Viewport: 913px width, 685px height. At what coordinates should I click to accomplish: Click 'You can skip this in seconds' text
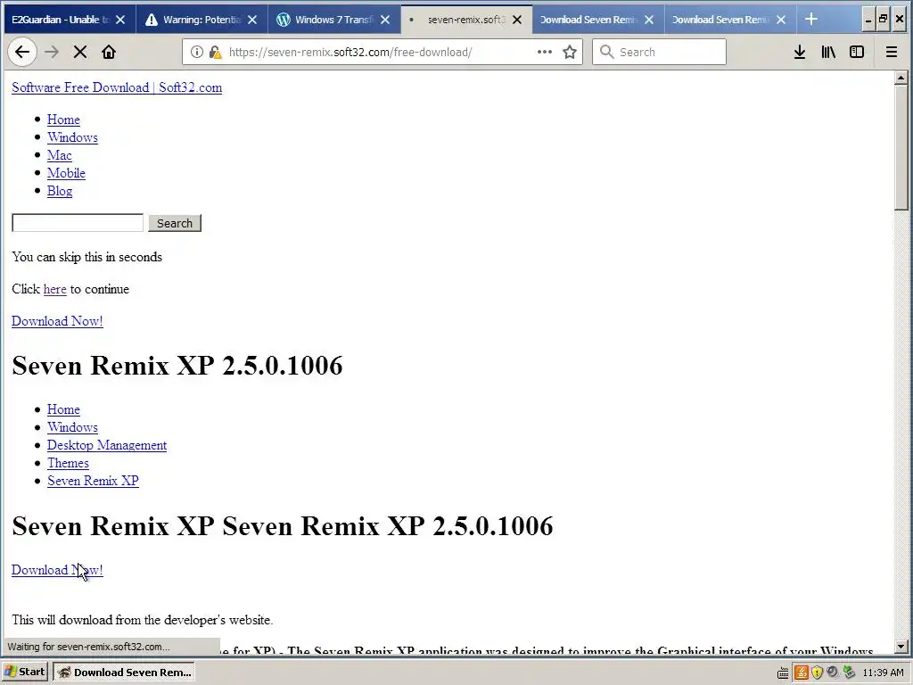pos(86,257)
